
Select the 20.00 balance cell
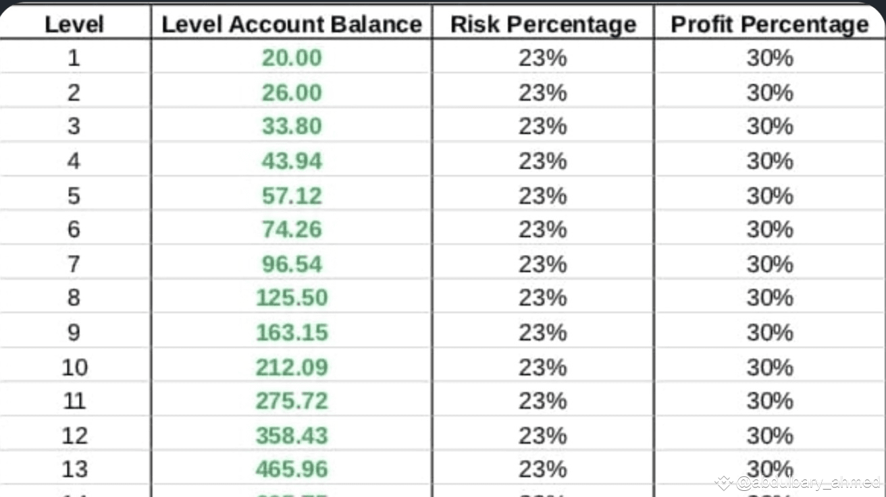(292, 58)
